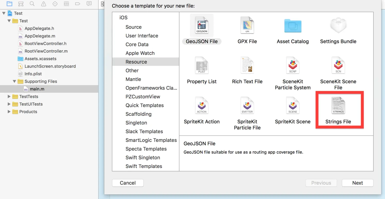Open the Debug navigator lines icon
Viewport: 385px width, 199px height.
point(66,4)
